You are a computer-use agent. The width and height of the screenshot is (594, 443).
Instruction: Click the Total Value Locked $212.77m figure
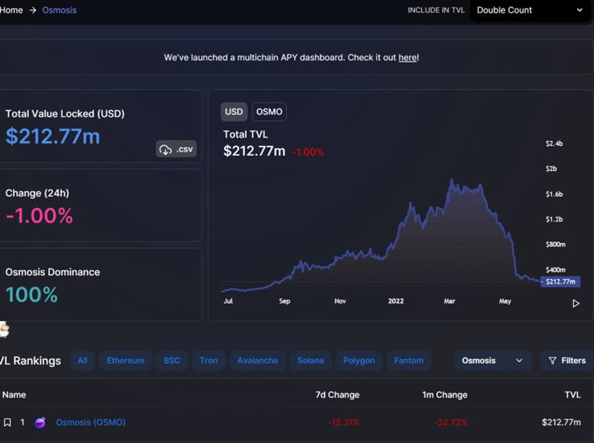[53, 136]
